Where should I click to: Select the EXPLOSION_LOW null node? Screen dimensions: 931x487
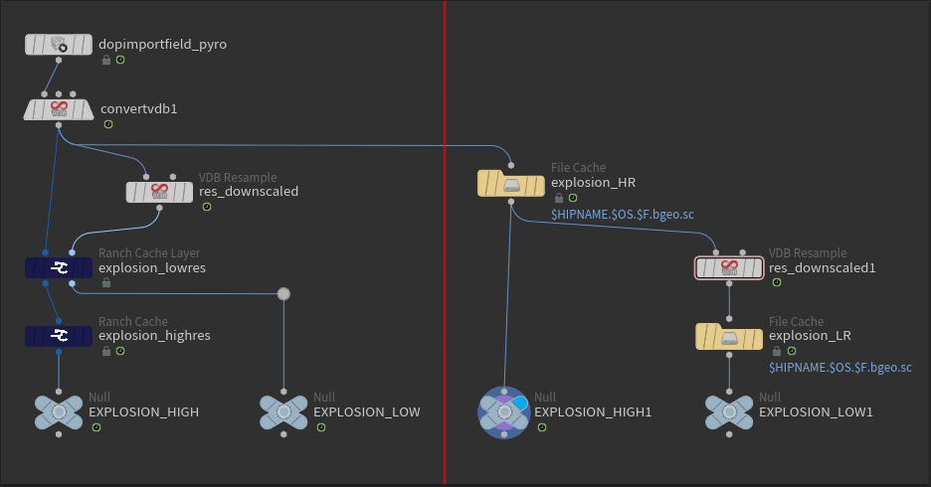(x=283, y=412)
